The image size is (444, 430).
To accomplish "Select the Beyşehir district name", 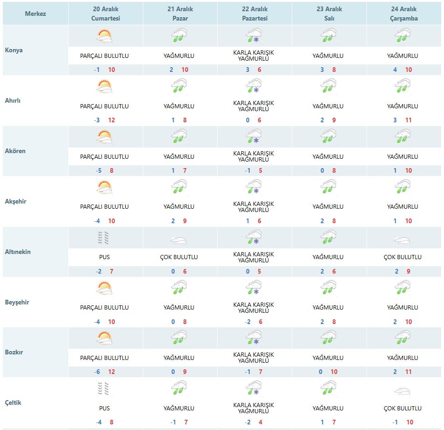I will pos(17,302).
